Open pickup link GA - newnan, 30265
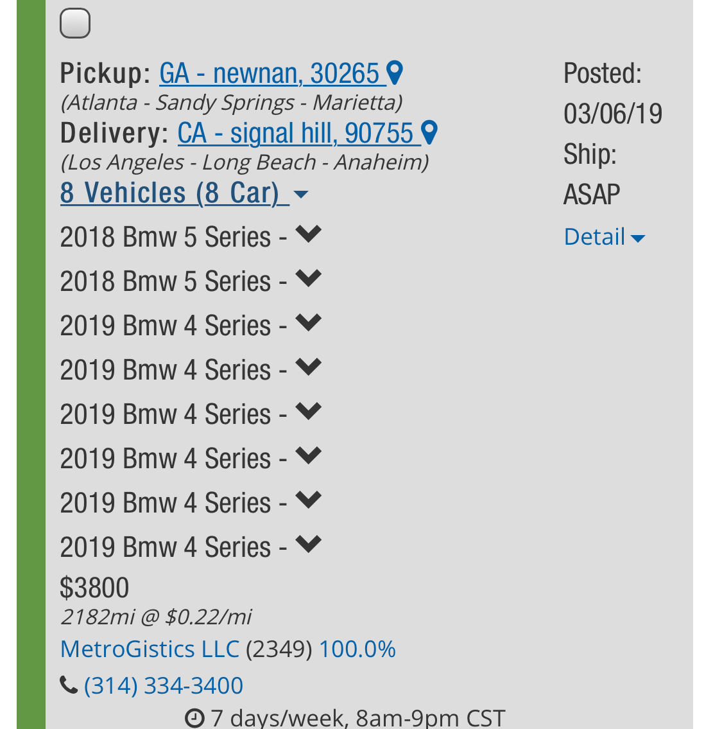The image size is (722, 729). pyautogui.click(x=270, y=74)
